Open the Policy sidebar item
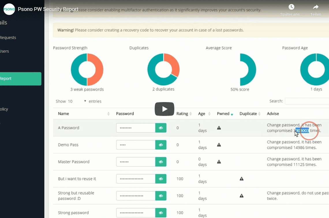 [4, 109]
